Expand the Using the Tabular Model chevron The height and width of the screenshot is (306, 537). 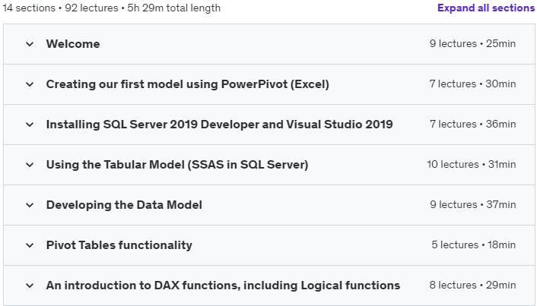click(30, 165)
